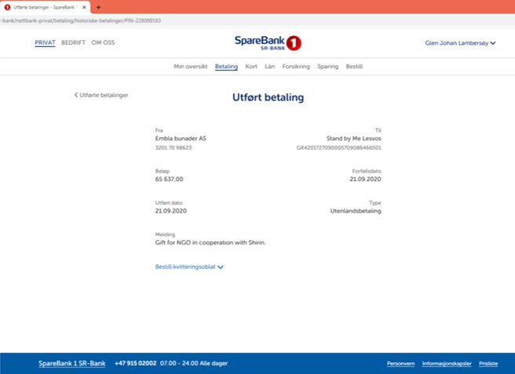Image resolution: width=515 pixels, height=374 pixels.
Task: Open Kort navigation item
Action: 251,67
